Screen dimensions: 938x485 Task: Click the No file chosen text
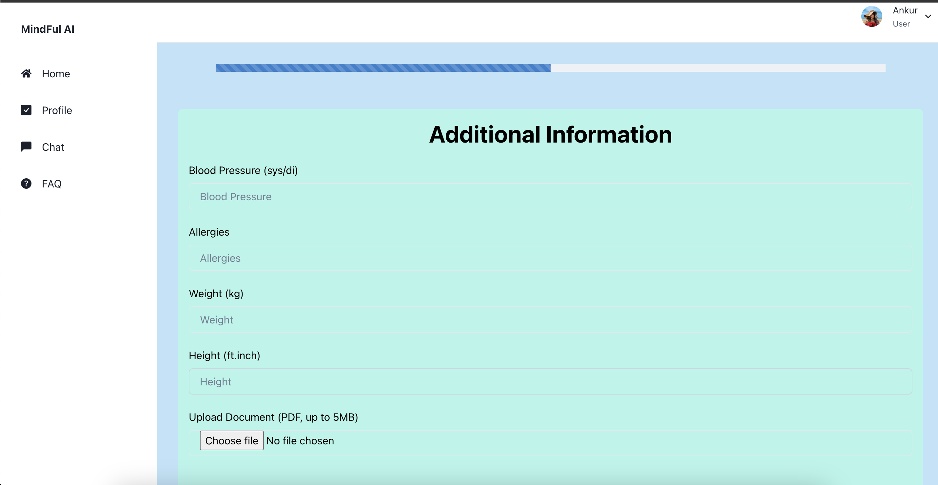tap(300, 440)
